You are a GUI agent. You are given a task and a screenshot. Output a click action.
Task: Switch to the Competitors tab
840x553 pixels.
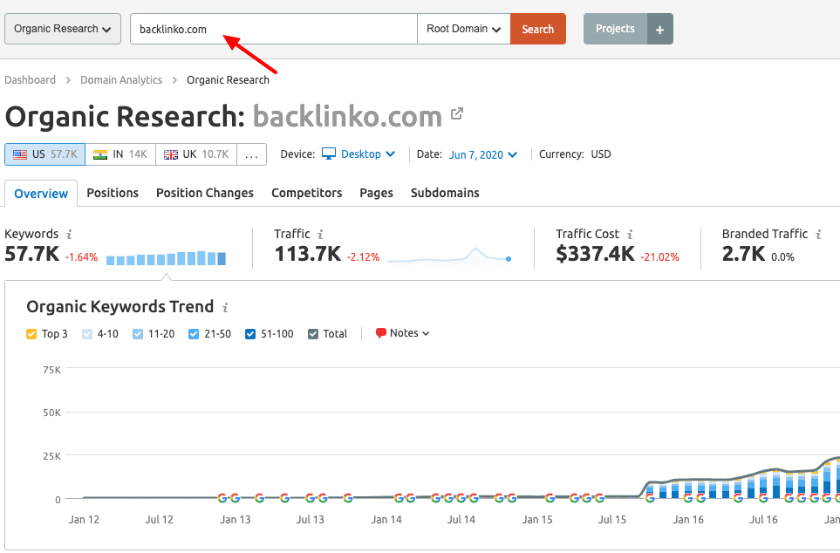(306, 193)
